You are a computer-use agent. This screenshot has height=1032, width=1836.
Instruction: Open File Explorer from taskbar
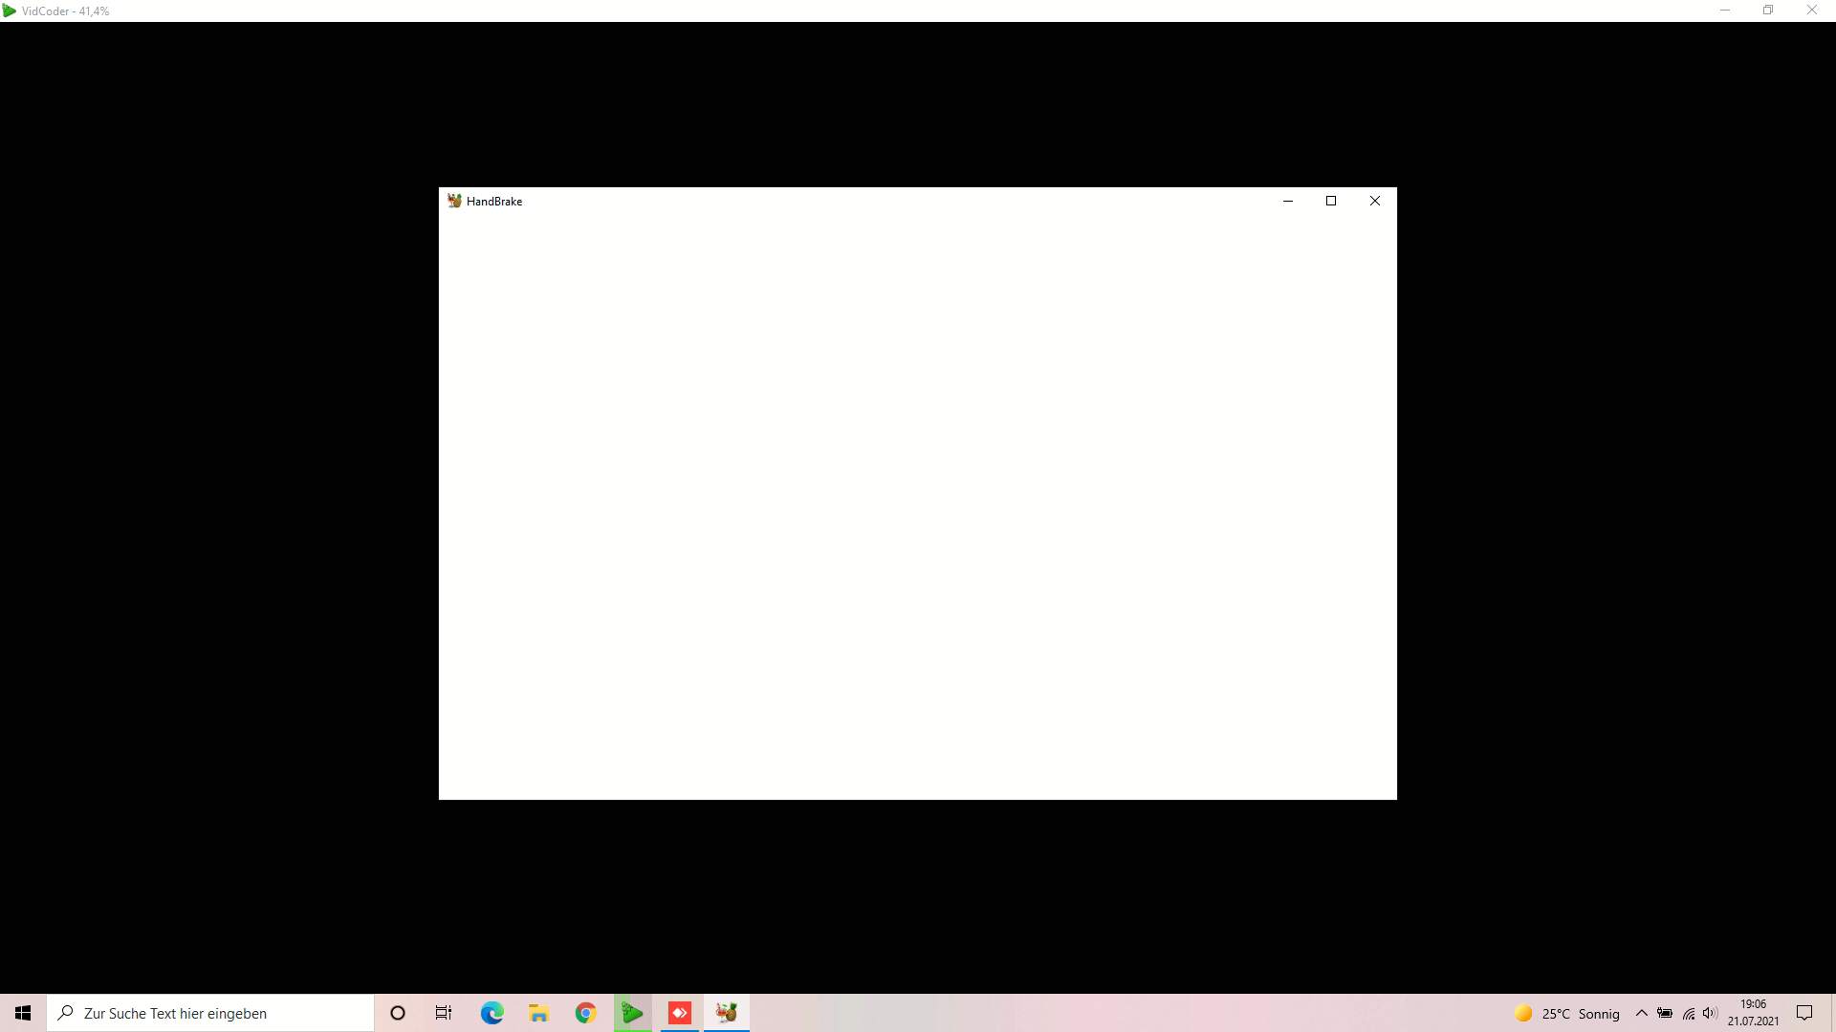click(x=538, y=1013)
